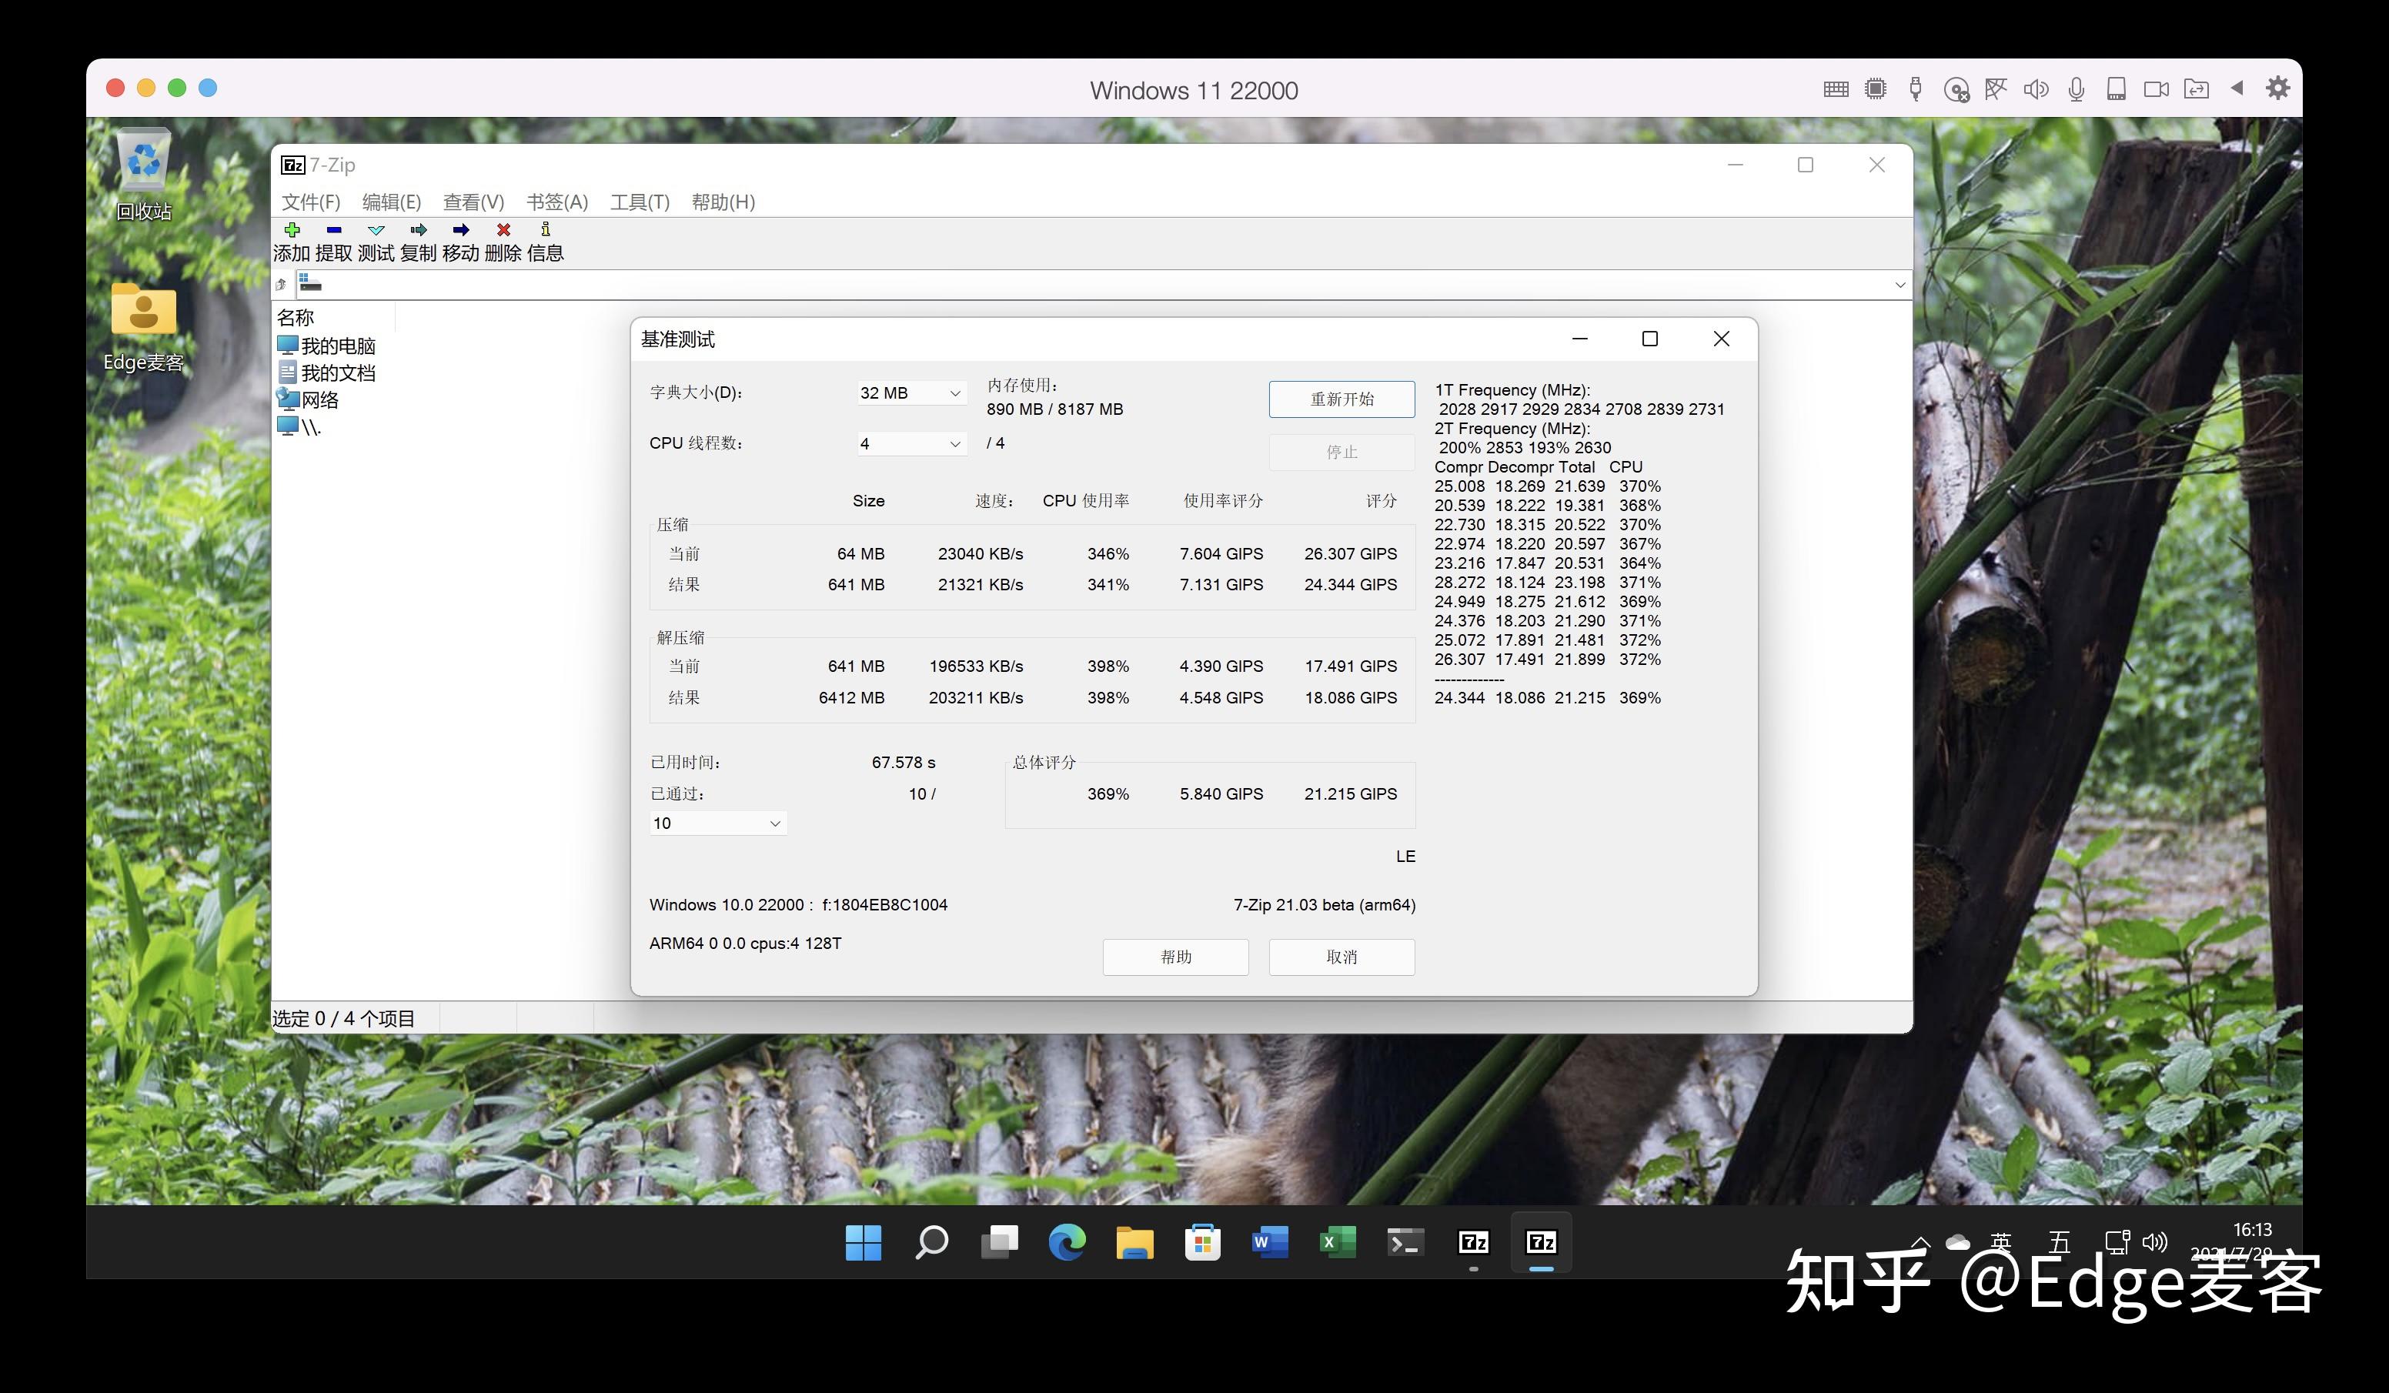Click the 五 IME mode indicator

[2059, 1242]
